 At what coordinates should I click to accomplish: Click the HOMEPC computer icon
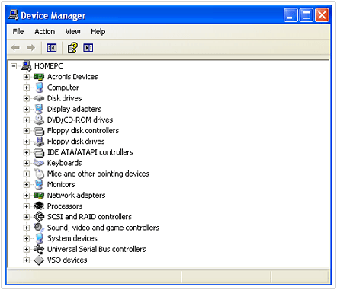point(26,65)
